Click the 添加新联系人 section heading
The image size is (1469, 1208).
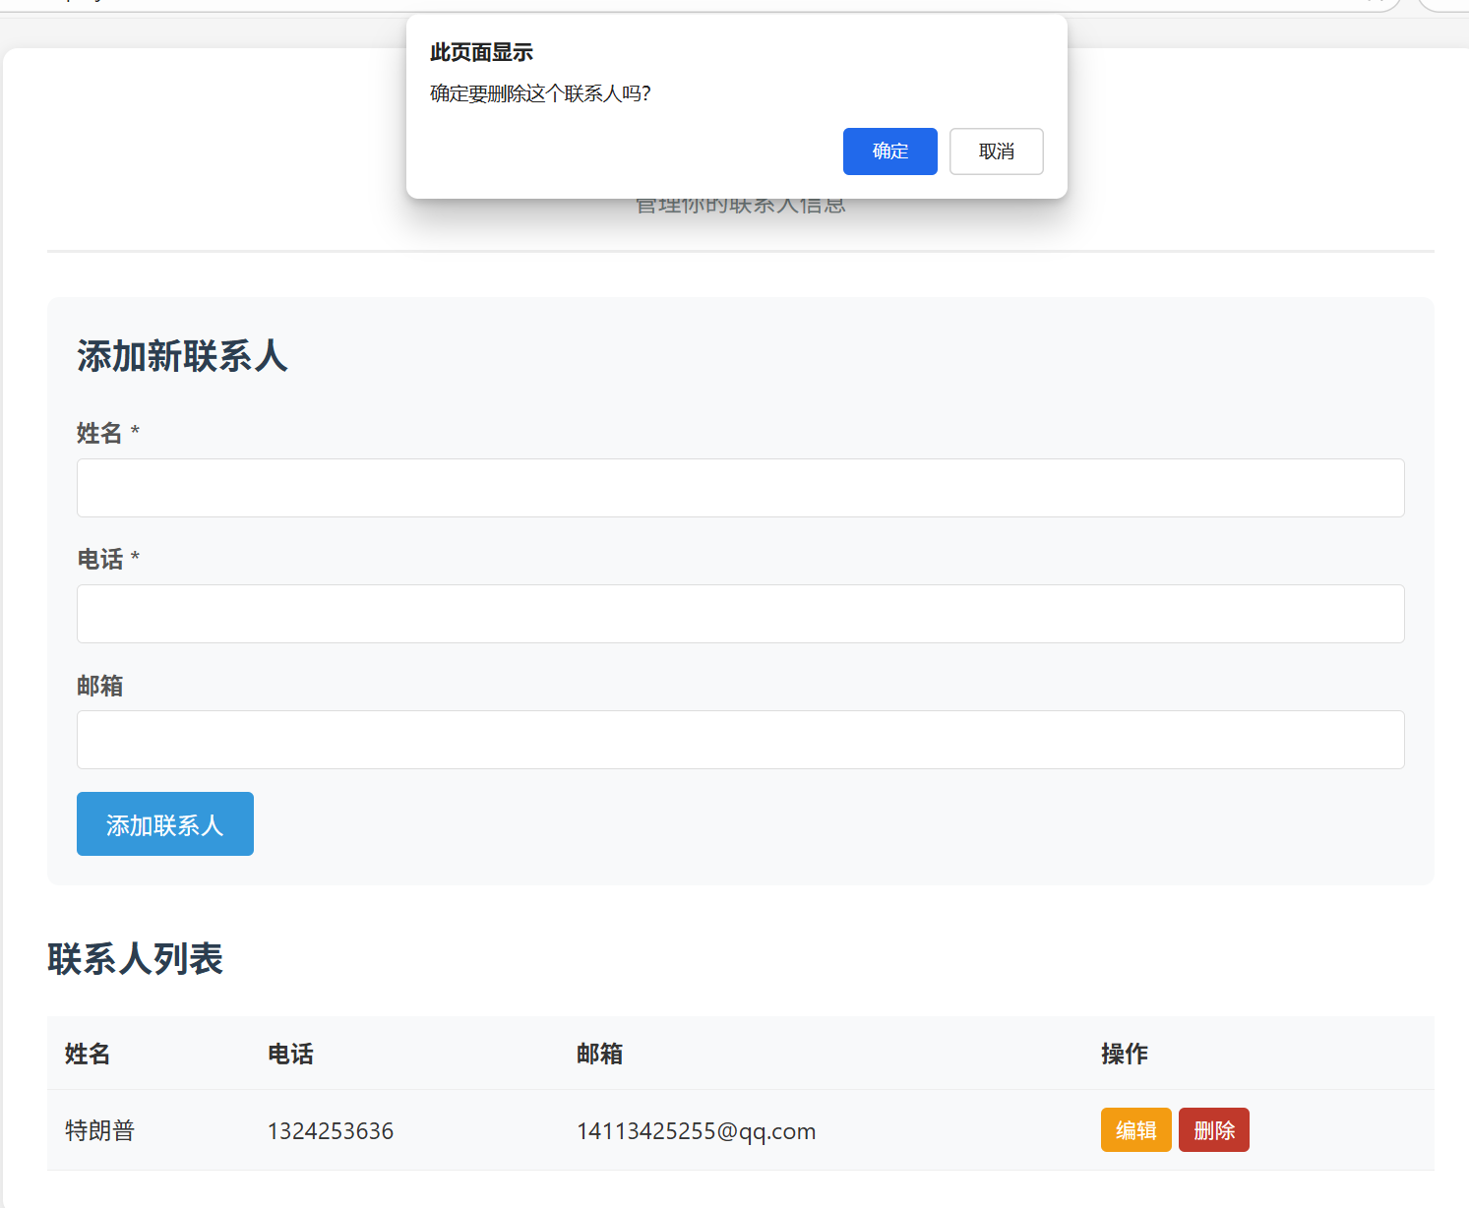coord(180,356)
